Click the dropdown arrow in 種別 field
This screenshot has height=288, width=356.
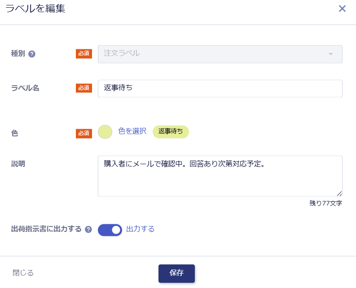[330, 54]
